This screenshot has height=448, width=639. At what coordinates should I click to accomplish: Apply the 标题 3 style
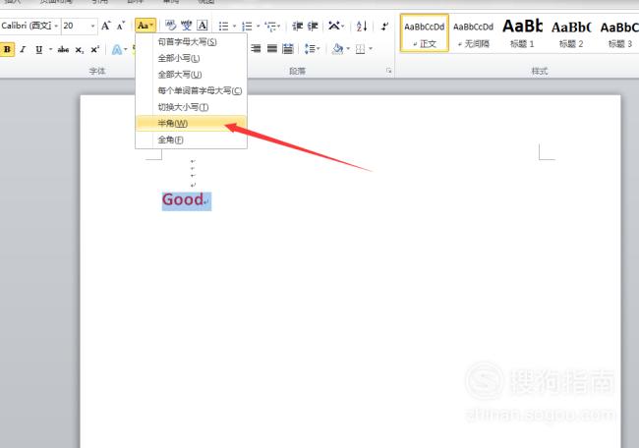619,33
